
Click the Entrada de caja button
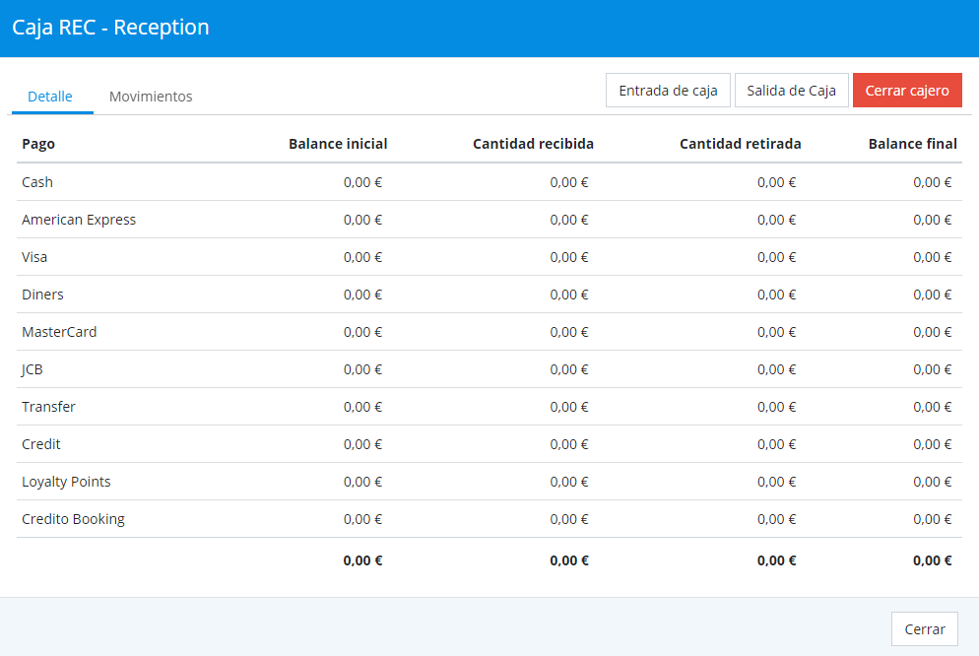point(668,91)
